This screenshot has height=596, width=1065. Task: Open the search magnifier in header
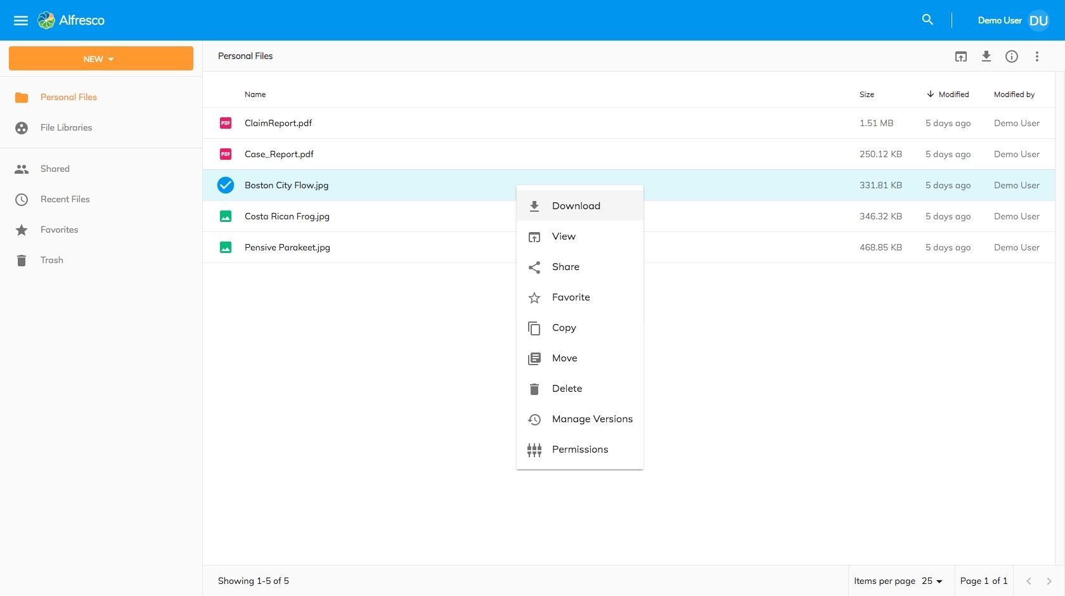[927, 20]
